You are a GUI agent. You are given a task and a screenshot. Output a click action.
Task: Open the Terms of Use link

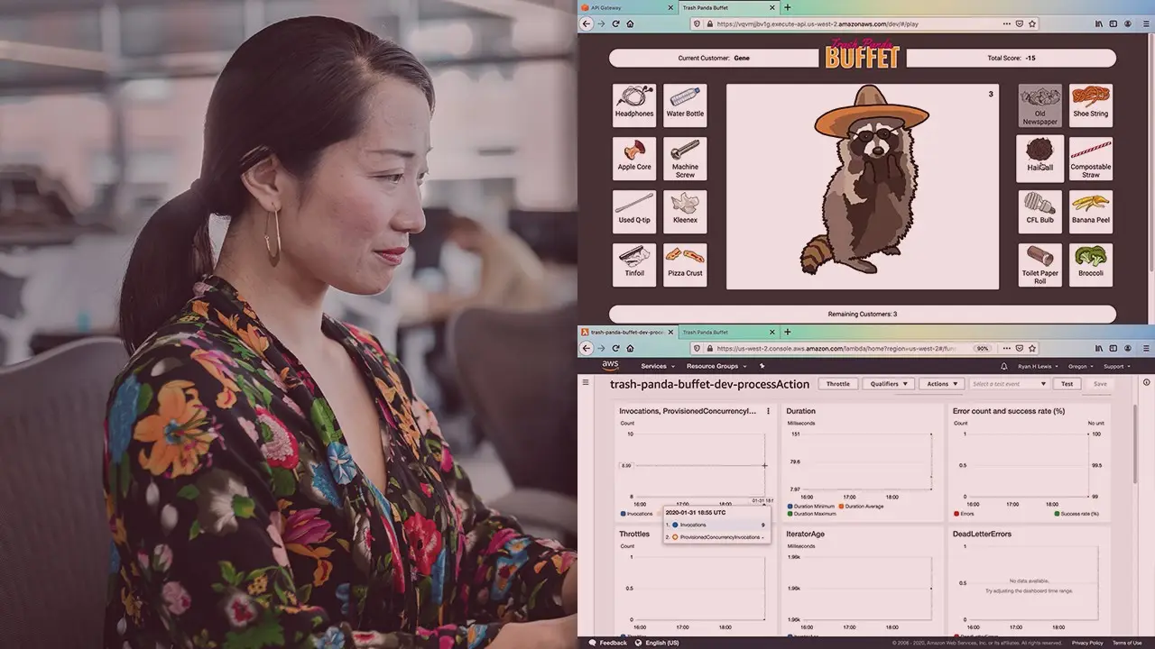click(x=1127, y=643)
